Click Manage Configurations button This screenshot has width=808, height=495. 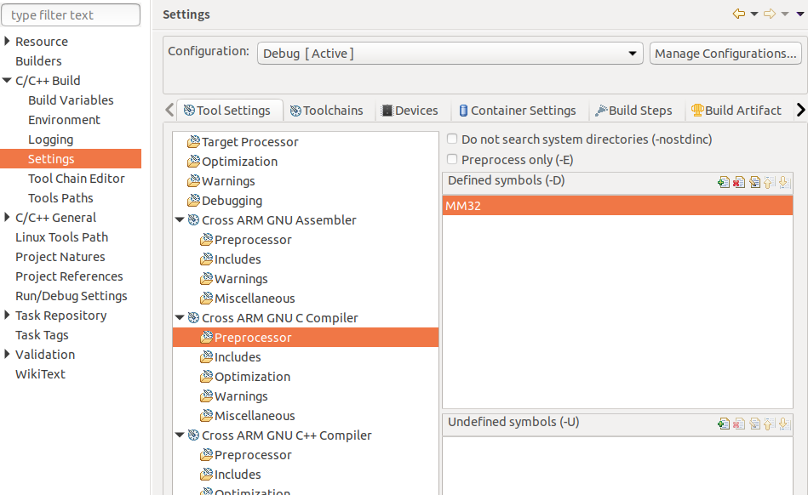725,54
